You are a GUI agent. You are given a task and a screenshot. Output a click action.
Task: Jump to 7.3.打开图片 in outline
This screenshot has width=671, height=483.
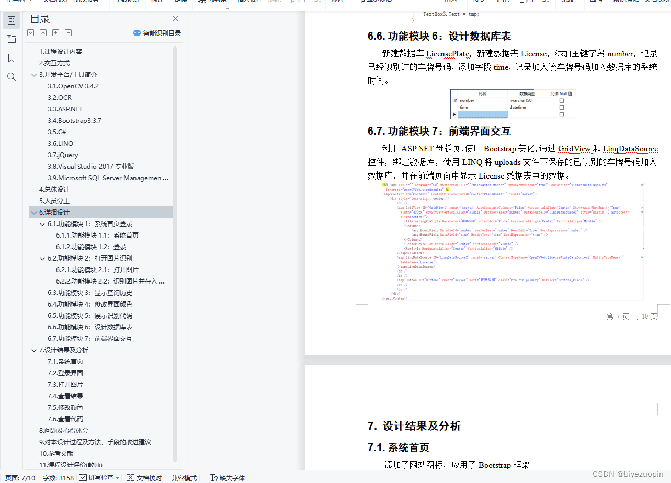tap(65, 385)
